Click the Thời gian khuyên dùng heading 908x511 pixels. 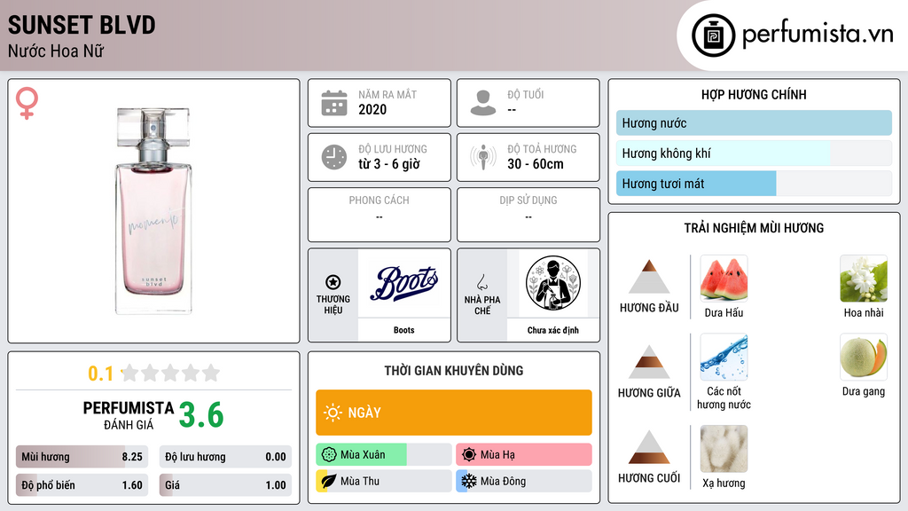pos(454,370)
